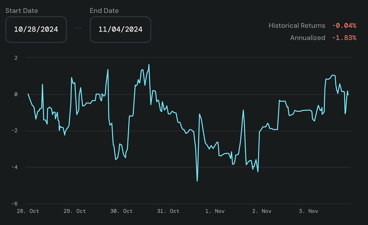The height and width of the screenshot is (225, 368).
Task: Click the lowest trough of the returns line
Action: point(197,181)
